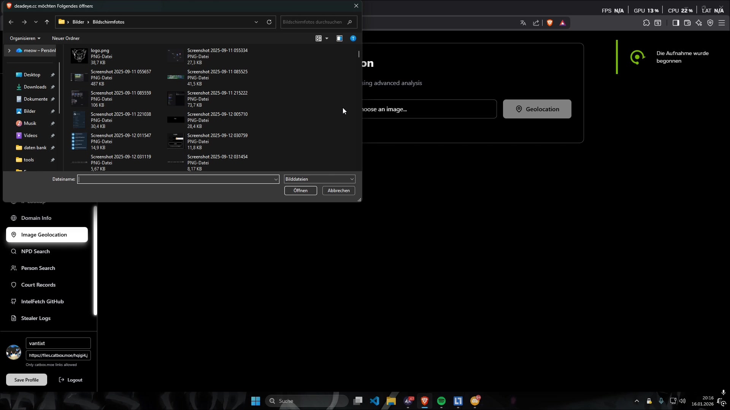
Task: Open the Organisieren dropdown menu
Action: pyautogui.click(x=25, y=38)
